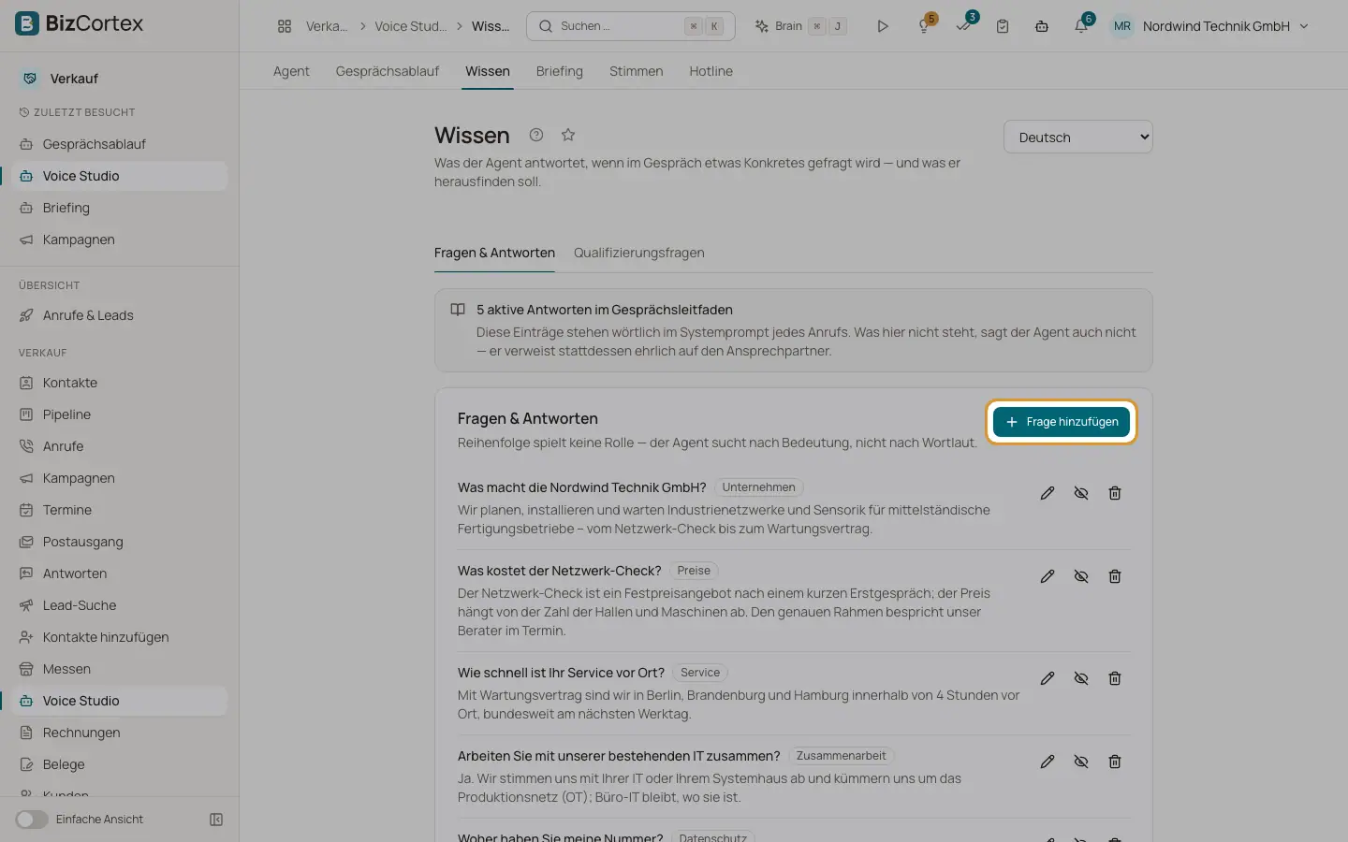Edit the bestehenden IT question

point(1048,762)
